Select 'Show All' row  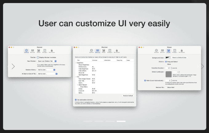105,73
